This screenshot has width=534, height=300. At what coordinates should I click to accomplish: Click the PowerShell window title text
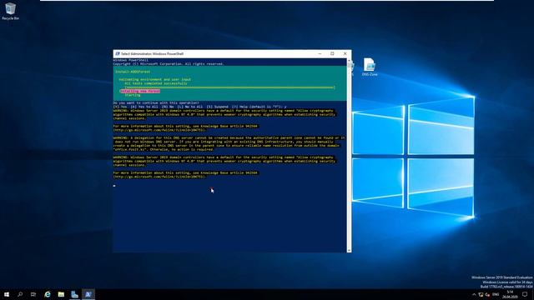pyautogui.click(x=152, y=53)
